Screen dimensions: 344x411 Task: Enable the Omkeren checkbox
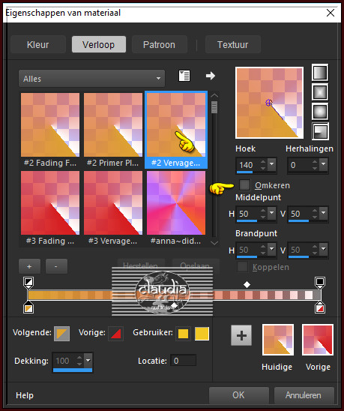[245, 184]
